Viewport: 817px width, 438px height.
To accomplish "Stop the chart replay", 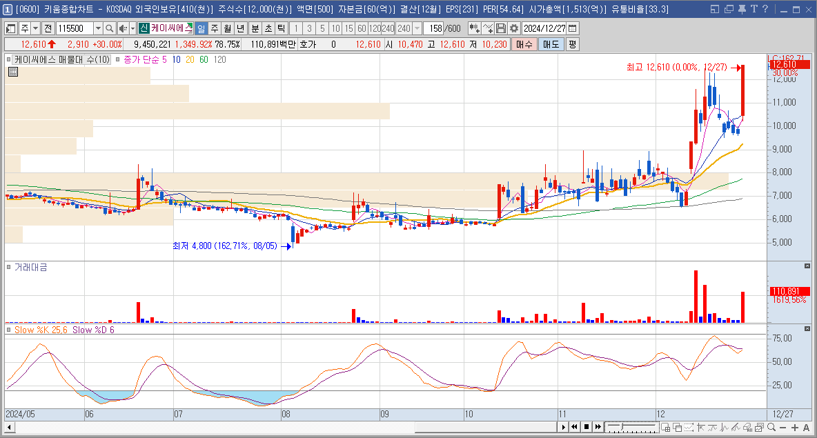I will coord(586,427).
